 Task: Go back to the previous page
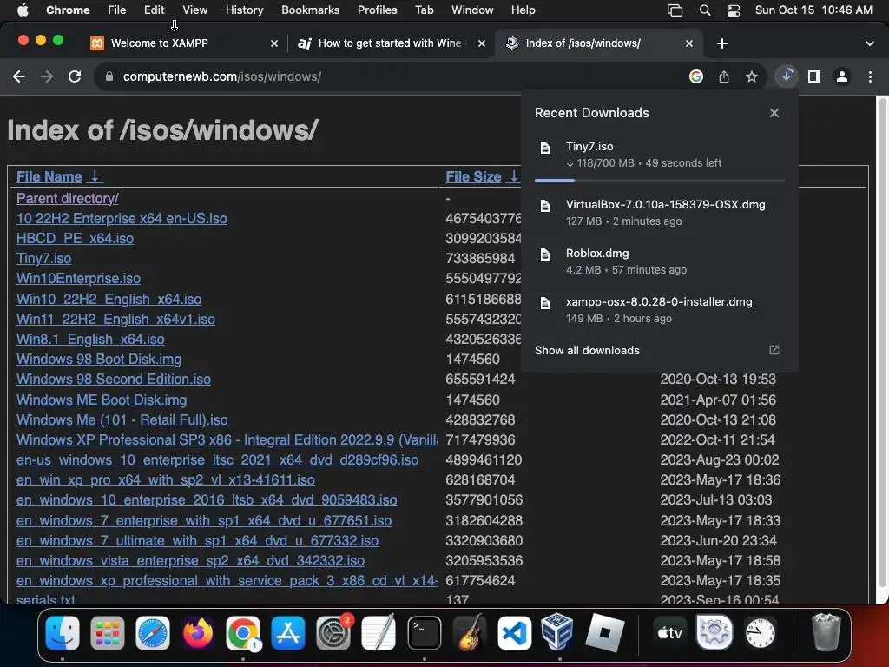coord(19,76)
